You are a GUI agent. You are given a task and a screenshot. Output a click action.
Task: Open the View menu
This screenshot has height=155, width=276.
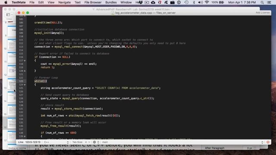pyautogui.click(x=51, y=3)
